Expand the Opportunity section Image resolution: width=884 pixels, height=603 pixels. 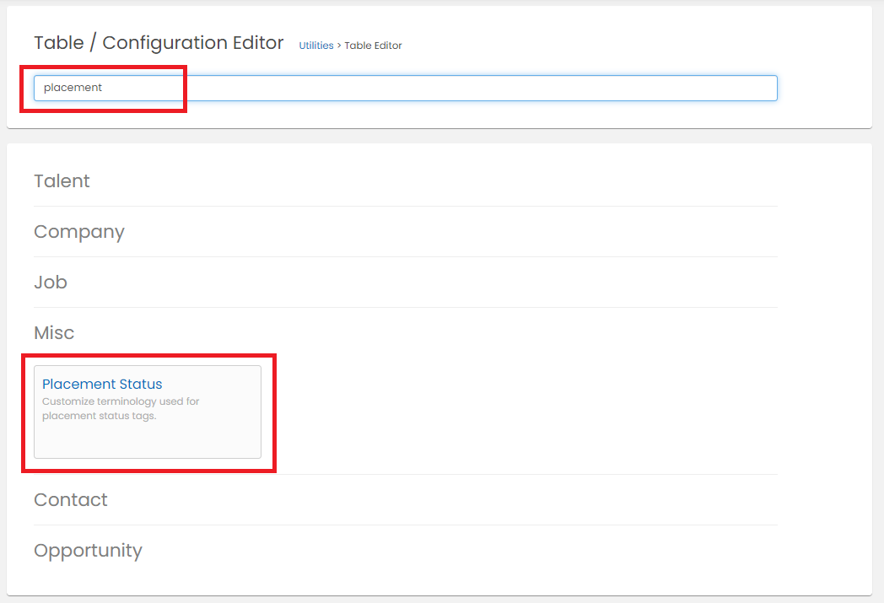(88, 551)
